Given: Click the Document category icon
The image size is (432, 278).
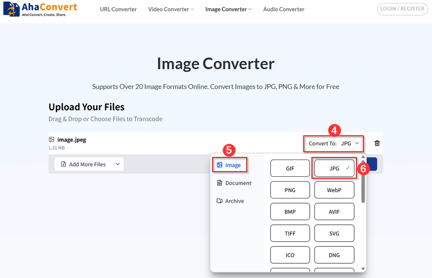Looking at the screenshot, I should click(x=220, y=183).
